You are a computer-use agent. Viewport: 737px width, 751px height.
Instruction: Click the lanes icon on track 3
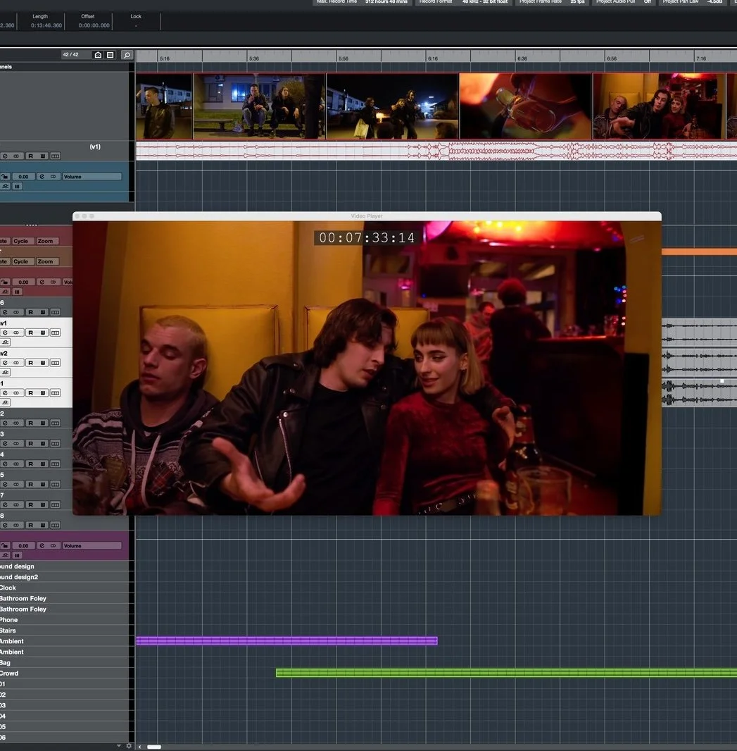click(x=56, y=444)
